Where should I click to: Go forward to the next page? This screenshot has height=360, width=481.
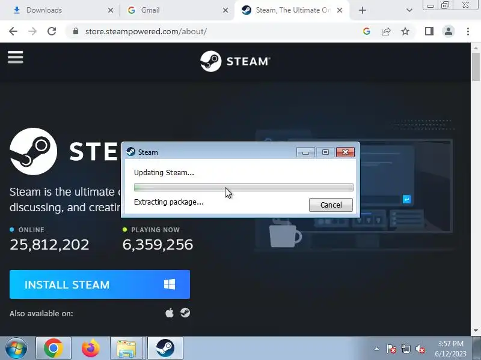(x=32, y=31)
